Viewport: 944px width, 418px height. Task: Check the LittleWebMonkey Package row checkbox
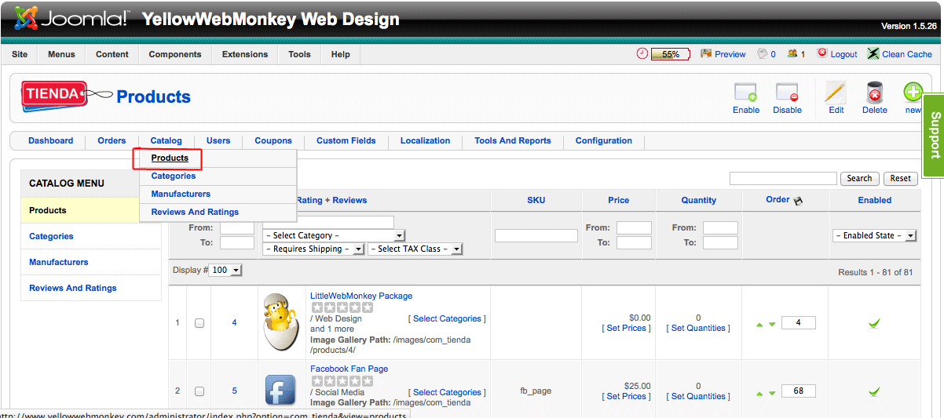(x=199, y=323)
